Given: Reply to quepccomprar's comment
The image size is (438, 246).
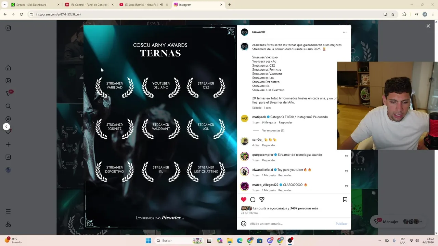Looking at the screenshot, I should pyautogui.click(x=269, y=160).
